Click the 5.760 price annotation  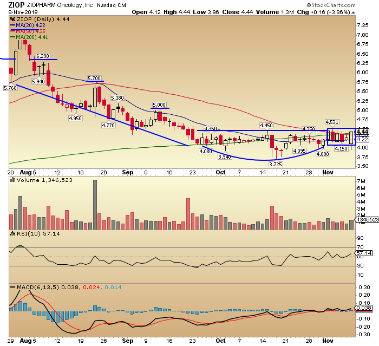click(x=10, y=88)
